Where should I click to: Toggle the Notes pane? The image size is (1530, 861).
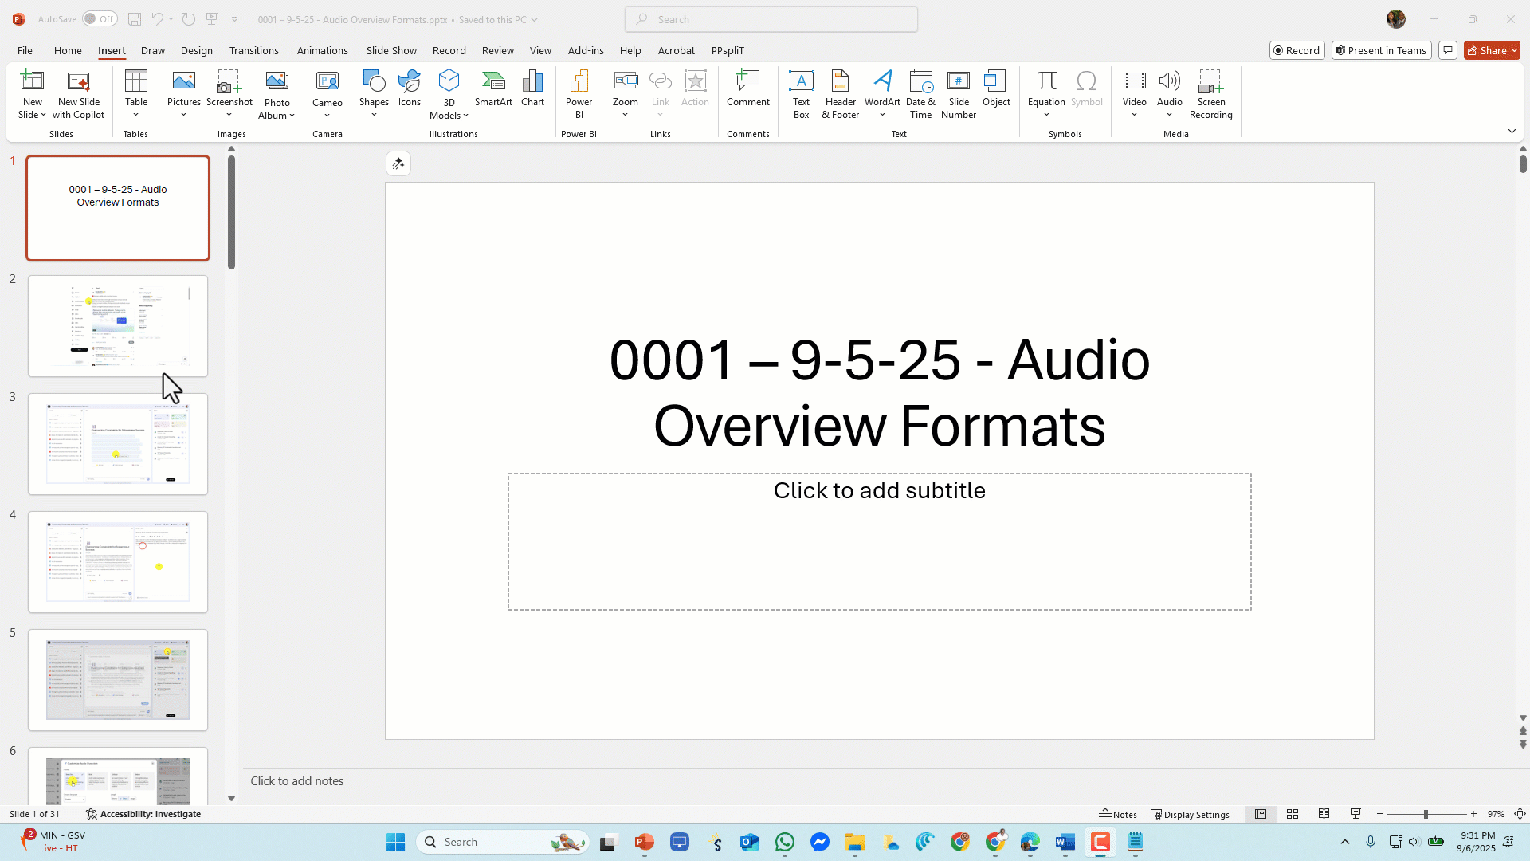1118,814
